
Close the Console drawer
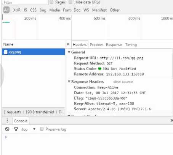[171, 120]
